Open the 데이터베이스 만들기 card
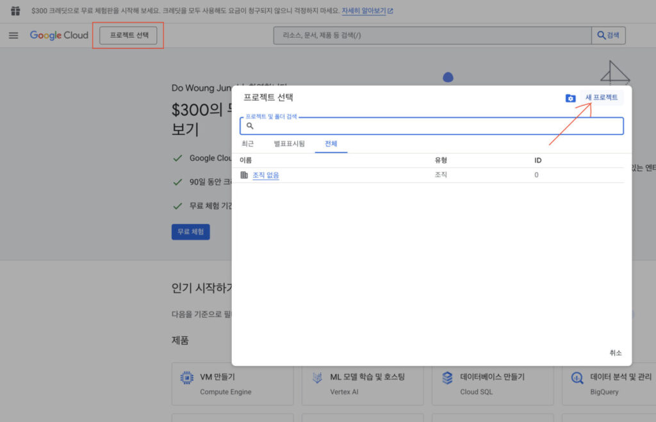The height and width of the screenshot is (422, 656). [x=493, y=384]
